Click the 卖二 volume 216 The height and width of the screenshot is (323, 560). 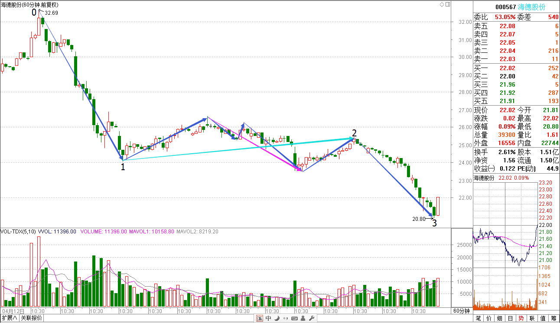point(553,51)
